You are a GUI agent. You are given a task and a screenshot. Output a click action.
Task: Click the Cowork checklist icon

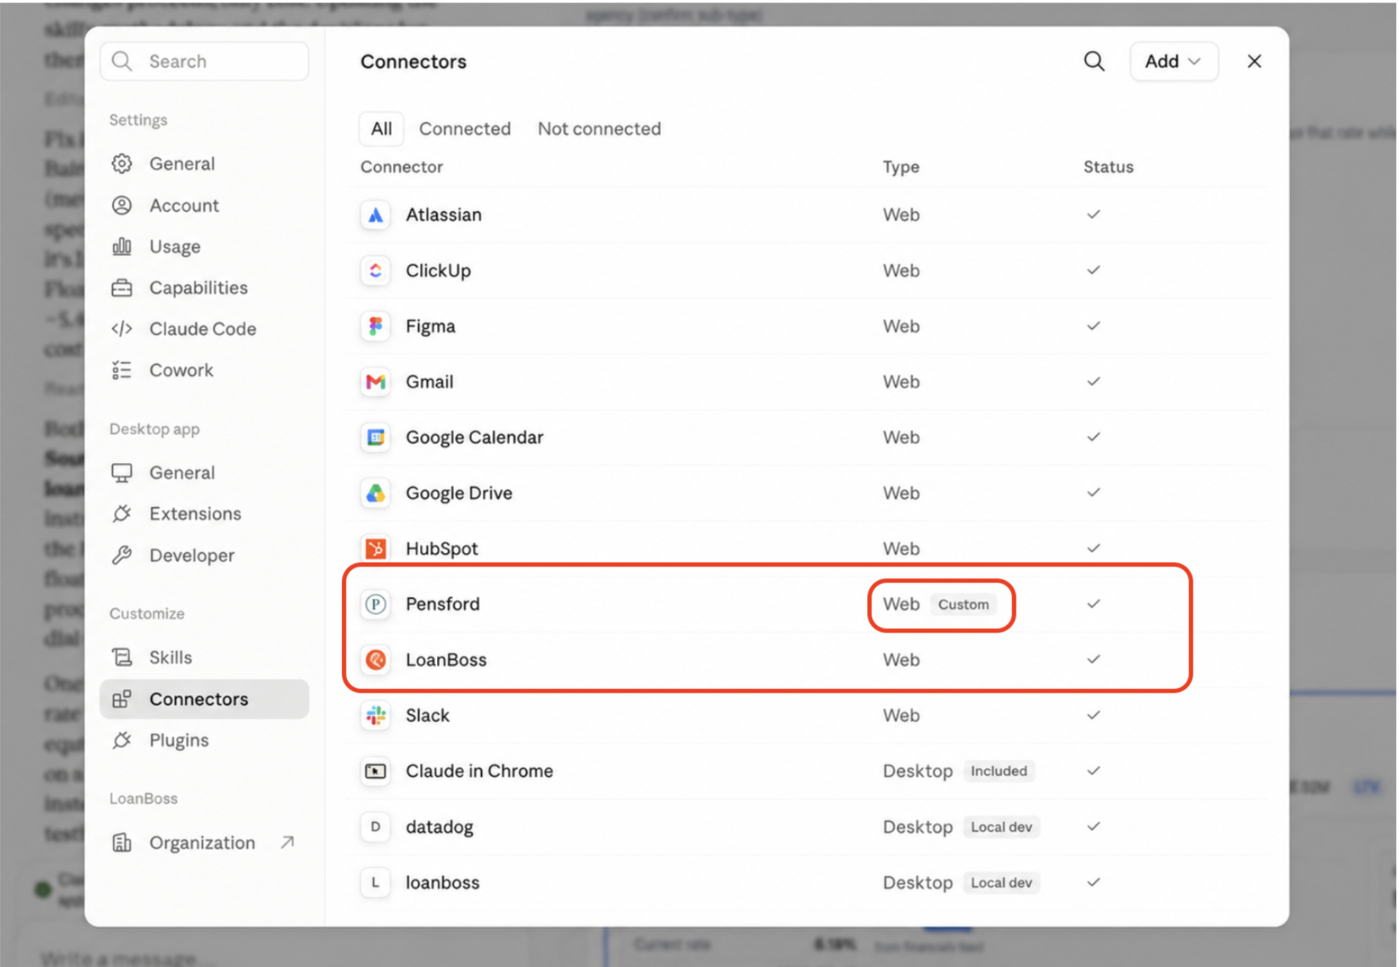pyautogui.click(x=121, y=370)
